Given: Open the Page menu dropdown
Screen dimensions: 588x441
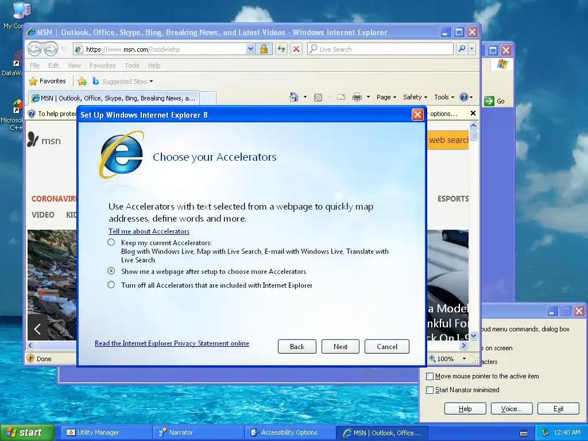Looking at the screenshot, I should click(386, 97).
